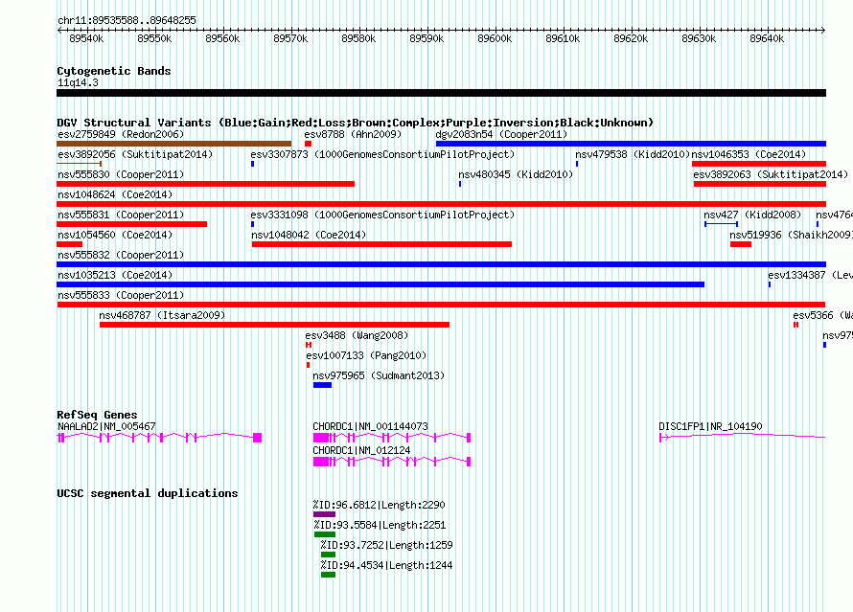853x612 pixels.
Task: Open esv3892056 (Suktitipat2014) variant
Action: [x=135, y=154]
